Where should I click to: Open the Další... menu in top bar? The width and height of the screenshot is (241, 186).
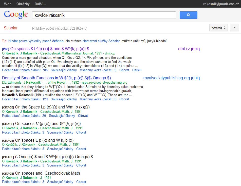[40, 4]
